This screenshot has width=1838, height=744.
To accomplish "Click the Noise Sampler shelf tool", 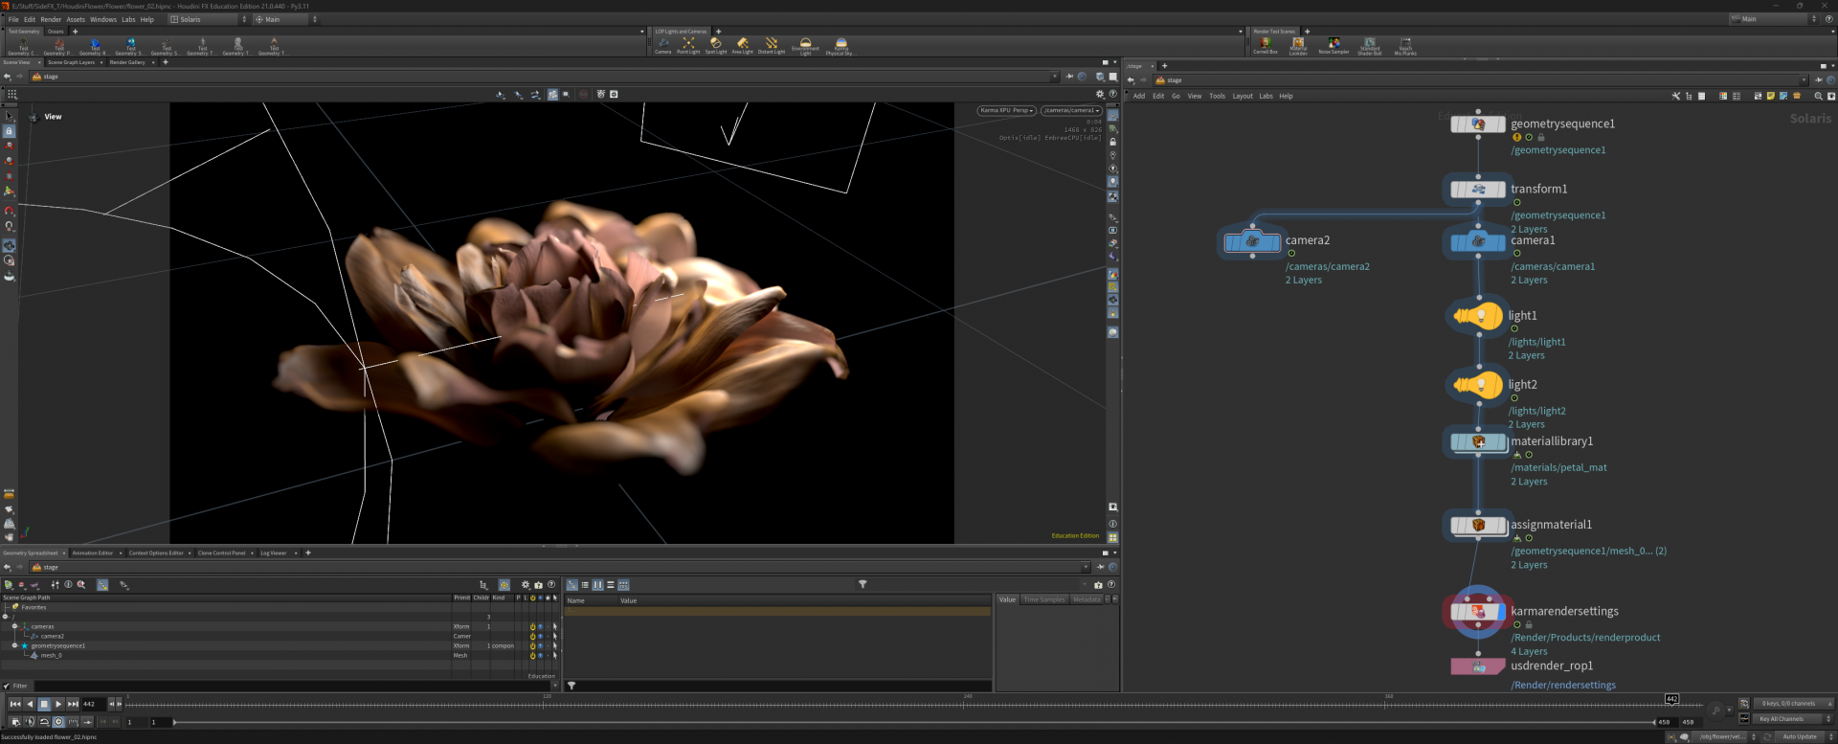I will [x=1334, y=44].
